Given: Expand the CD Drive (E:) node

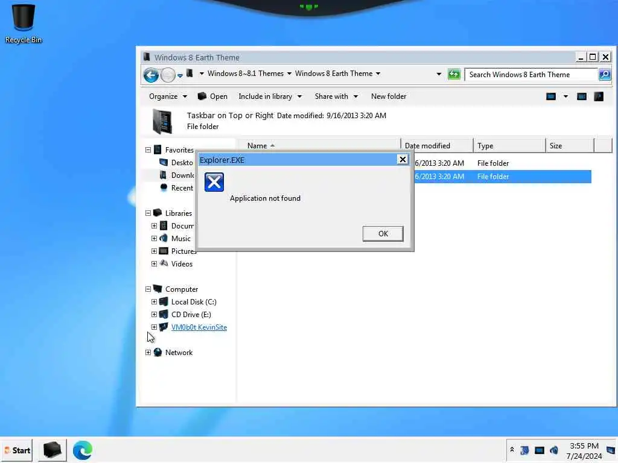Looking at the screenshot, I should [x=154, y=314].
